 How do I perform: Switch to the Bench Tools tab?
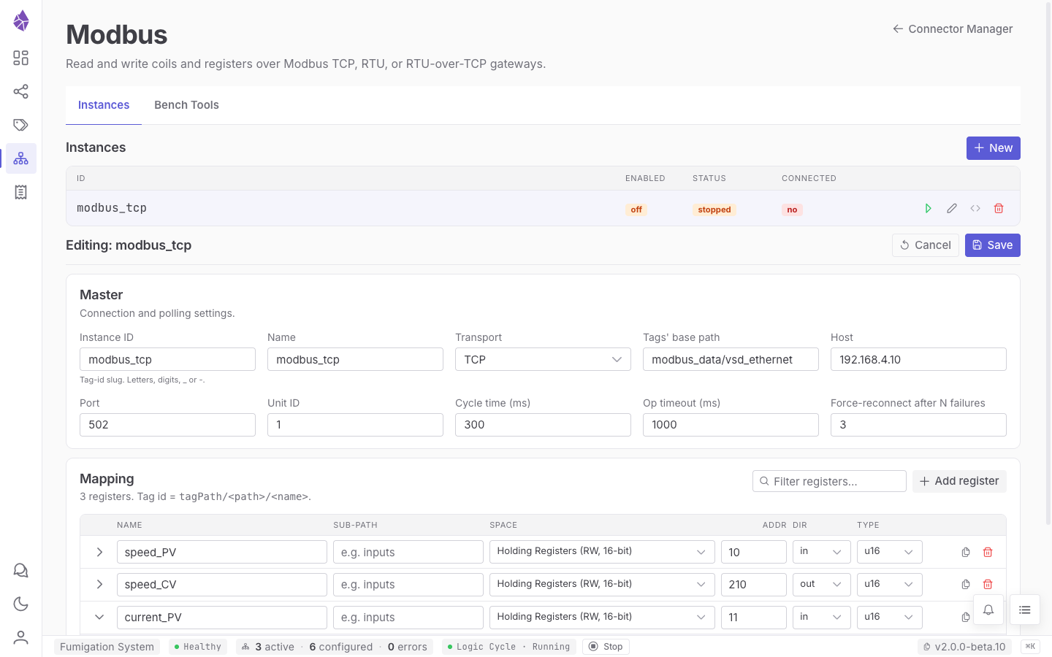[x=186, y=105]
